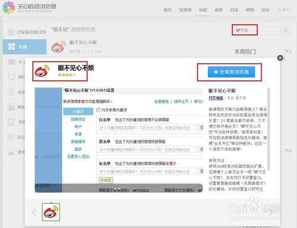Click the 安装到浏览器 install button
This screenshot has width=297, height=228.
click(x=231, y=72)
